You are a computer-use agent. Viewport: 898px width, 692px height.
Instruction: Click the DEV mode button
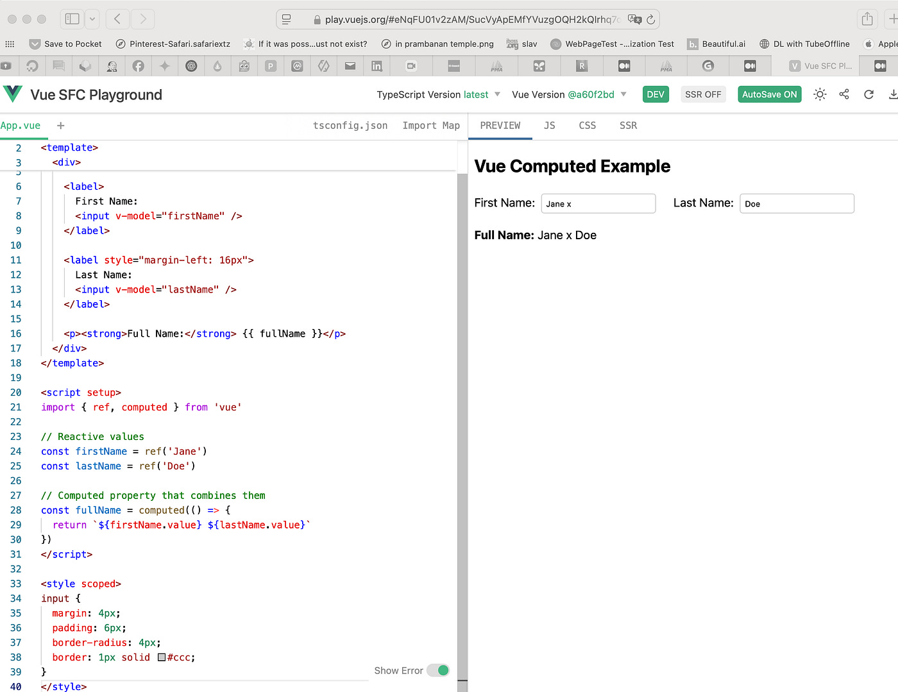pos(656,94)
